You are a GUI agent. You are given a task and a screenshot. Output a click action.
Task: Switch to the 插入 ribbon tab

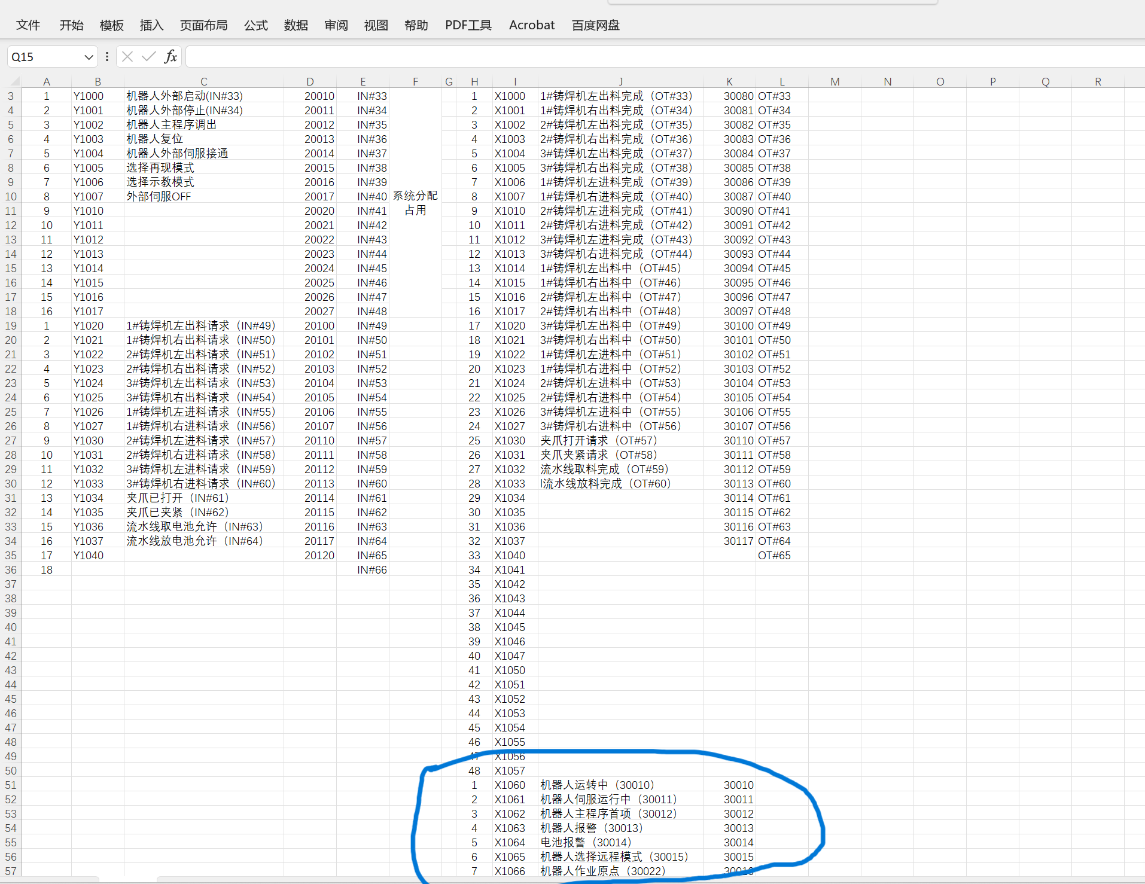151,25
